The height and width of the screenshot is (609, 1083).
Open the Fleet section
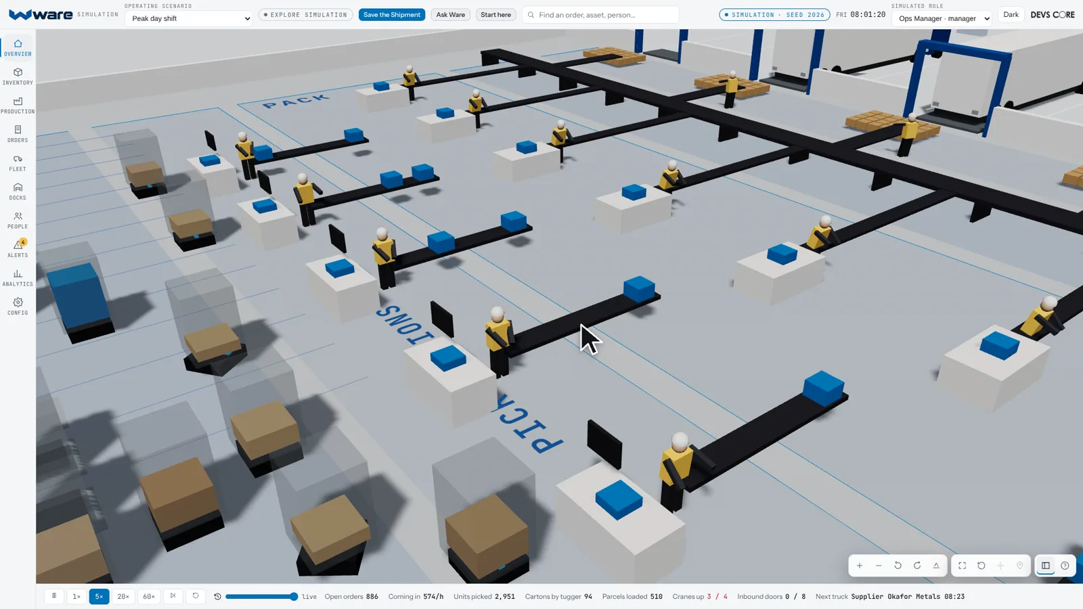tap(18, 162)
